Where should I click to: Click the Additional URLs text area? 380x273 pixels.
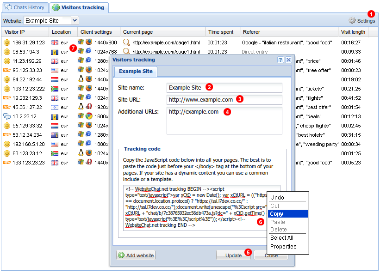224,121
